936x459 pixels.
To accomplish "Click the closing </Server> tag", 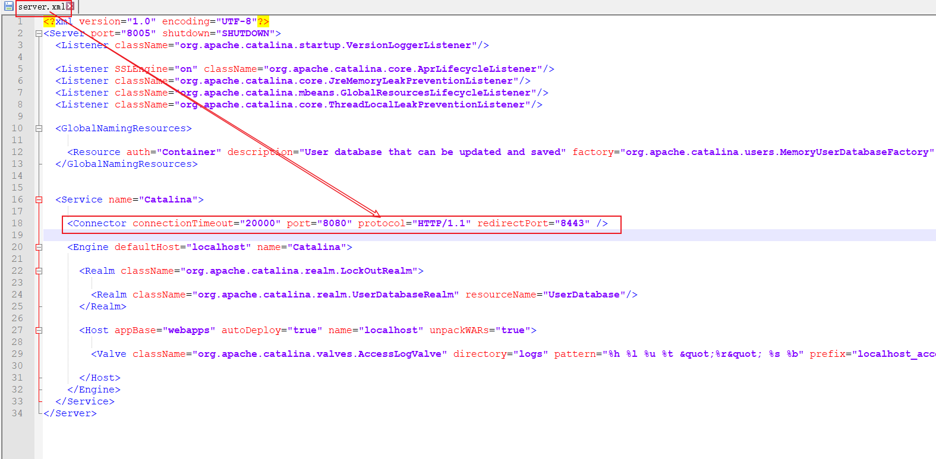I will (70, 413).
